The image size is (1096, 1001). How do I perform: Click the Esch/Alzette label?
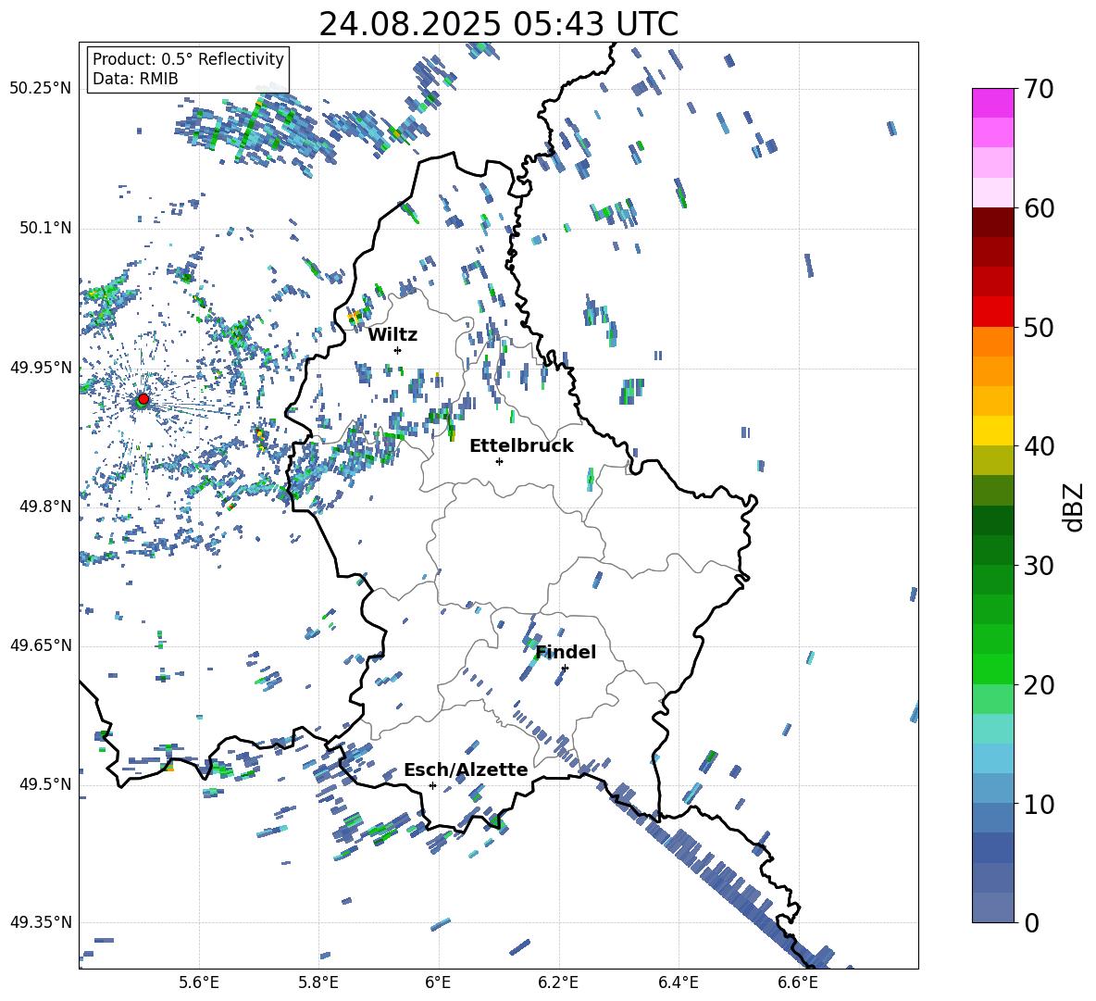click(466, 770)
